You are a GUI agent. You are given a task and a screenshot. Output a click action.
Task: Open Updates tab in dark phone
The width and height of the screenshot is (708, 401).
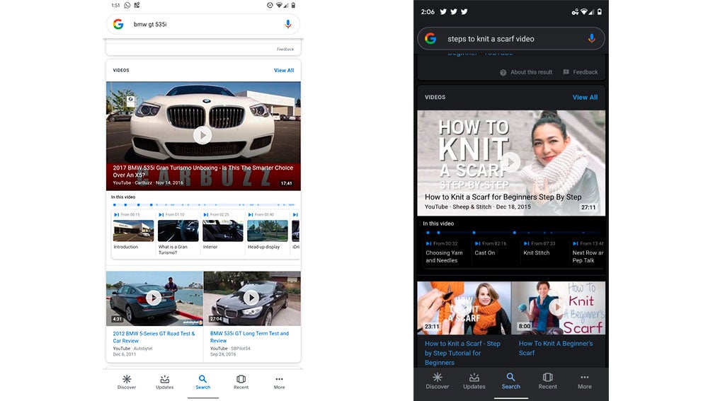pyautogui.click(x=474, y=381)
